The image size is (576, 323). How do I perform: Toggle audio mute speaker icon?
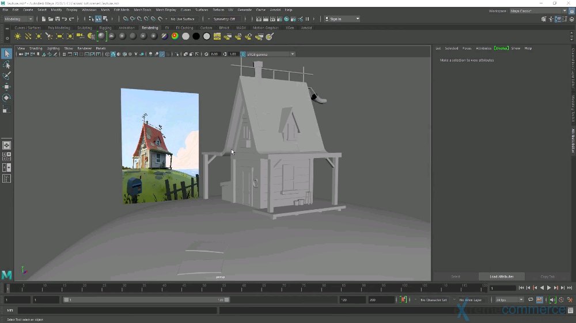tap(552, 299)
